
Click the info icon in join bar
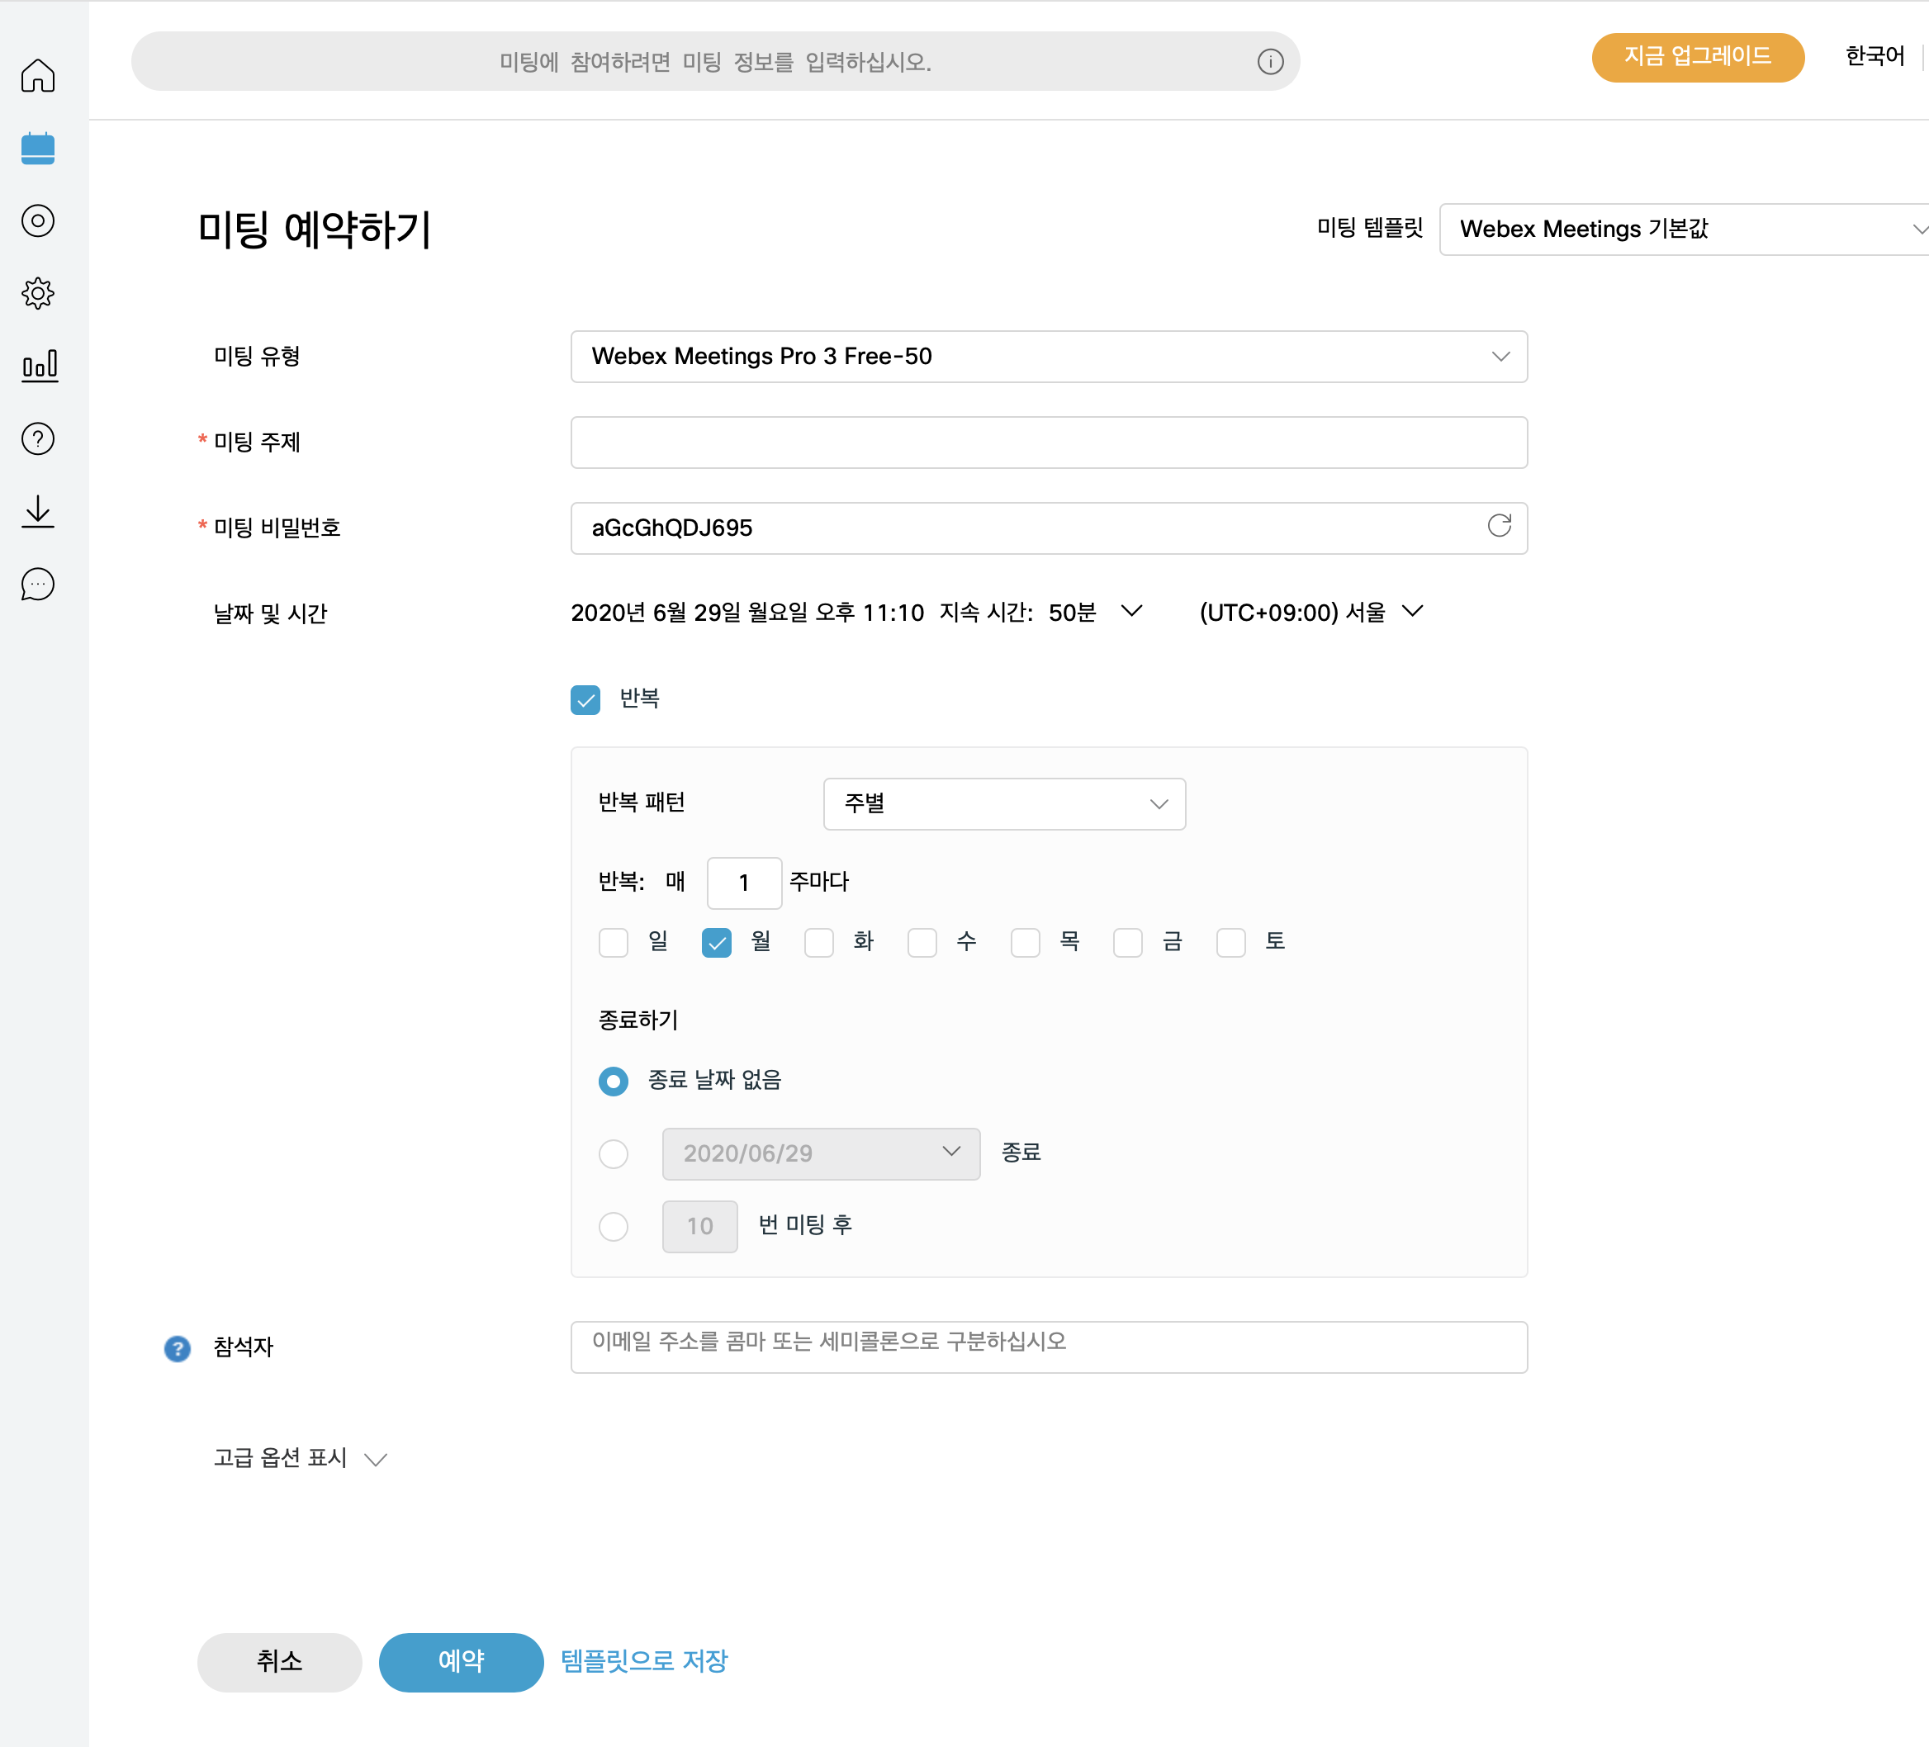pos(1270,62)
